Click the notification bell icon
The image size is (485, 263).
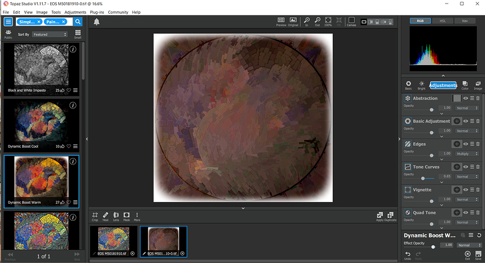[x=96, y=22]
